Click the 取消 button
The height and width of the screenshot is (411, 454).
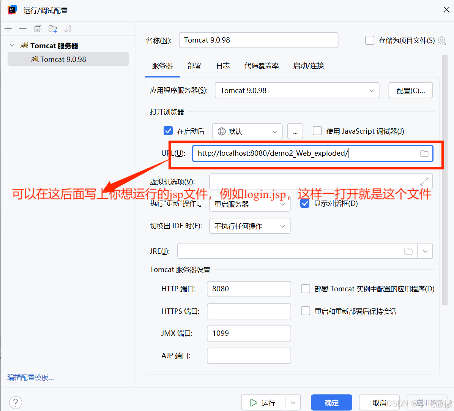point(379,403)
